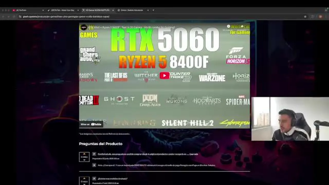
Task: Reload the current page
Action: click(x=13, y=16)
